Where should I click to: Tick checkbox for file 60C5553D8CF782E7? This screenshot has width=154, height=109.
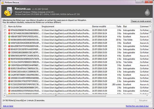(x=5, y=81)
